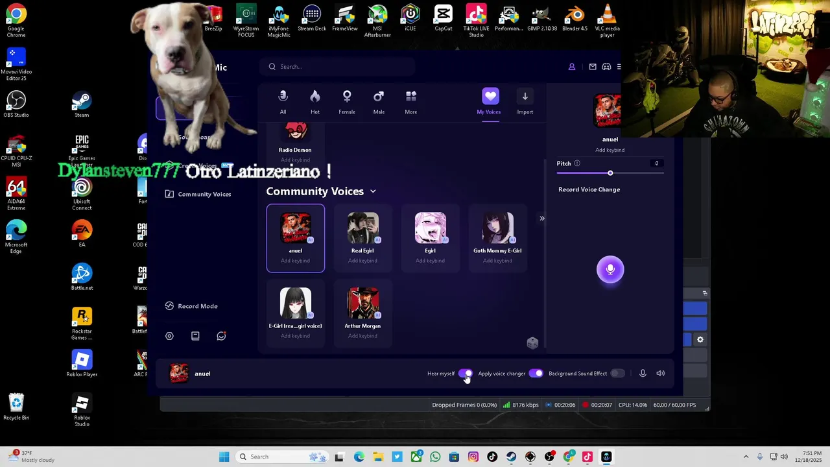Click the Windows Start button
Viewport: 830px width, 467px height.
[x=224, y=457]
